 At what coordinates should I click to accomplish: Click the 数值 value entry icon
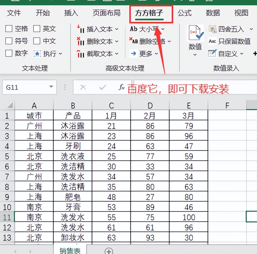(195, 33)
